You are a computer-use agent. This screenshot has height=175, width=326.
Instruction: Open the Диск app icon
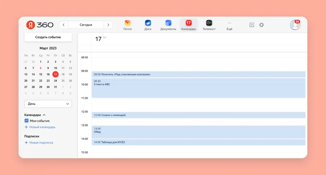(148, 23)
